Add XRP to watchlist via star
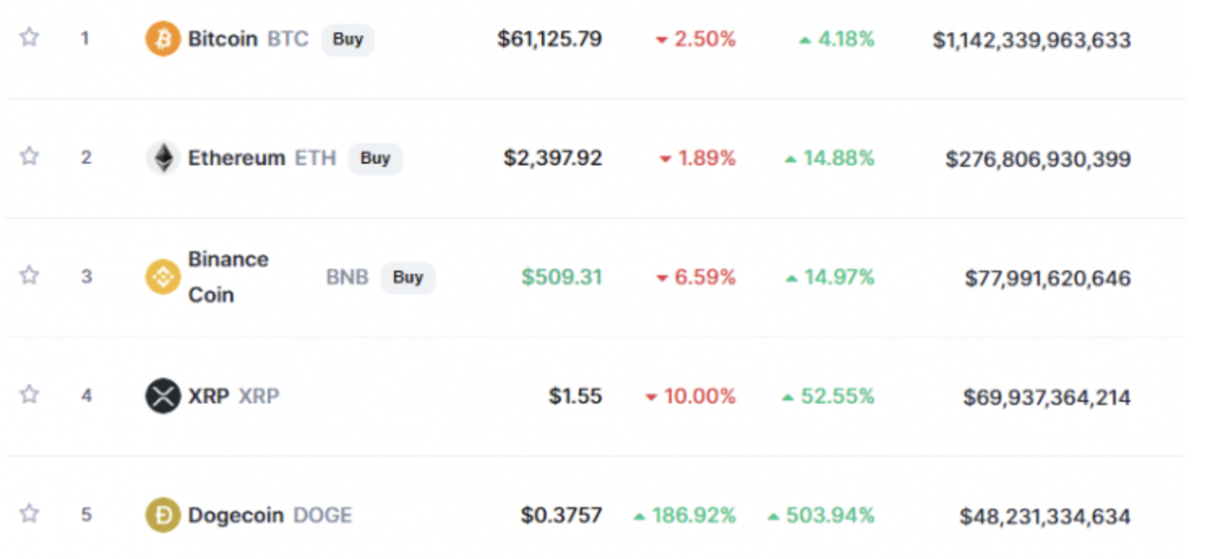The height and width of the screenshot is (559, 1223). pos(29,395)
